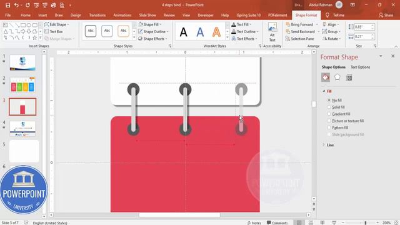Switch to Slide Sorter view icon

coord(311,222)
